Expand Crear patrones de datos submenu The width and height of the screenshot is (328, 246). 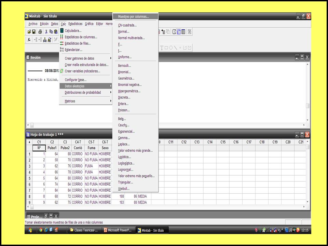pyautogui.click(x=86, y=58)
